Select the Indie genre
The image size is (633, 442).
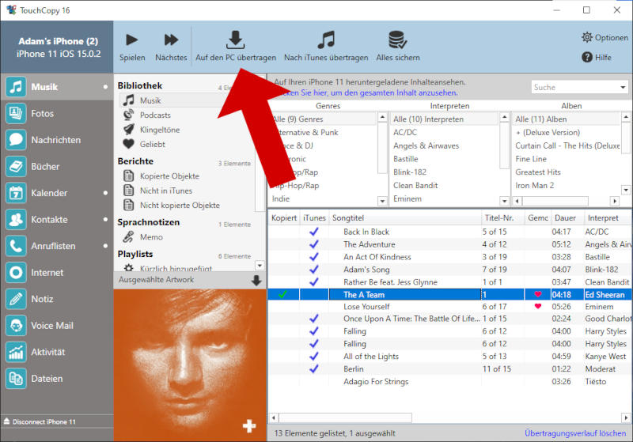(x=281, y=198)
